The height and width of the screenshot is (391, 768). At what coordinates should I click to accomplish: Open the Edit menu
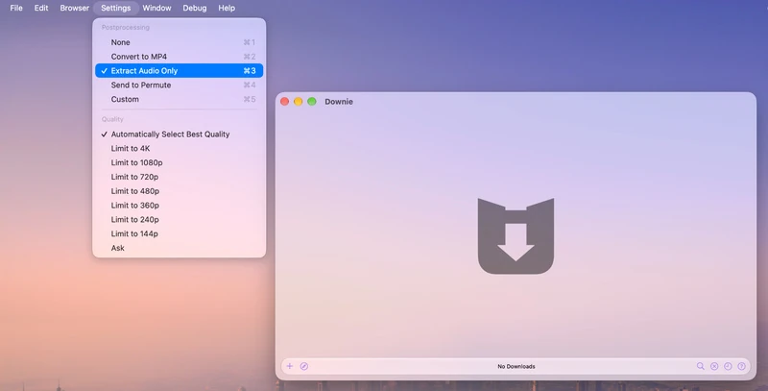point(41,8)
